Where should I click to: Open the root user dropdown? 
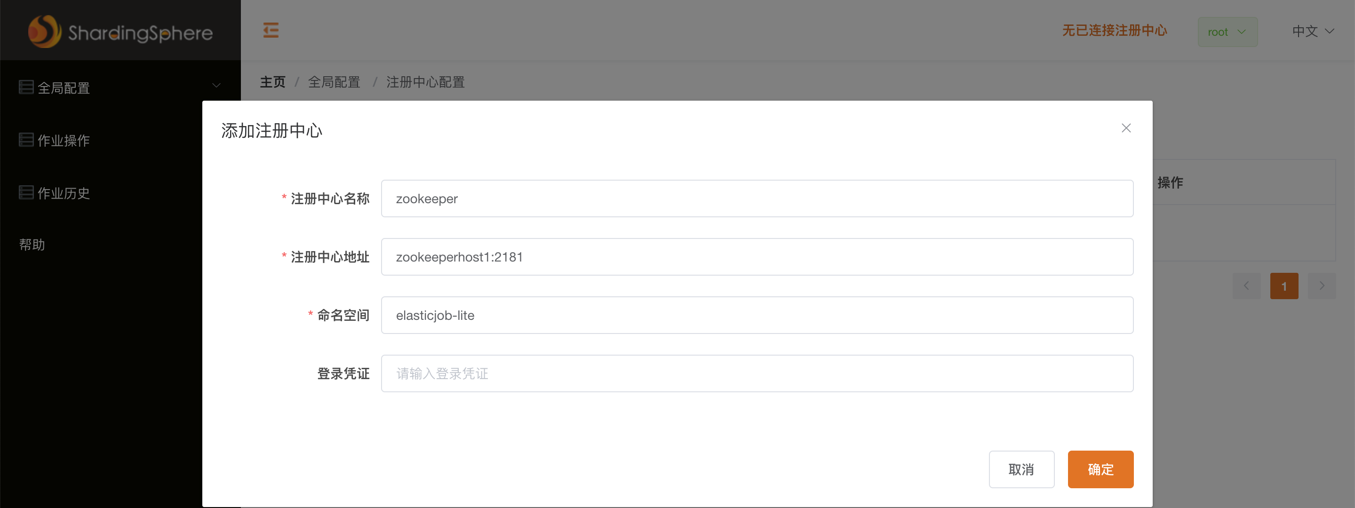1227,32
